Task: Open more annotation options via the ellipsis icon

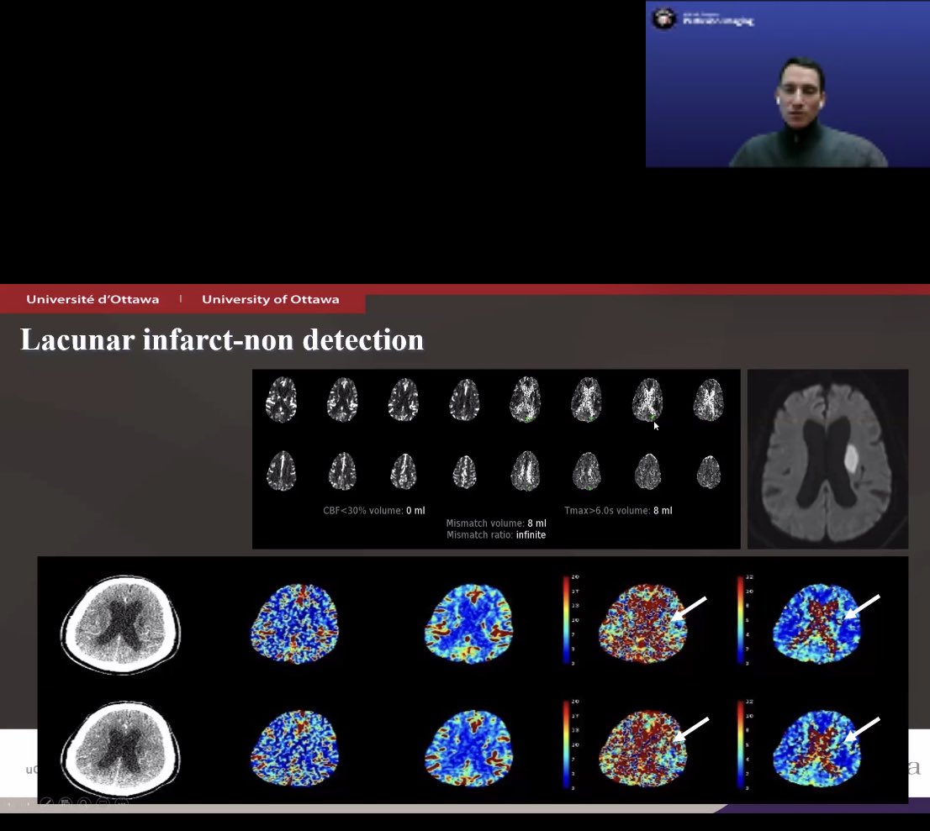Action: [122, 802]
